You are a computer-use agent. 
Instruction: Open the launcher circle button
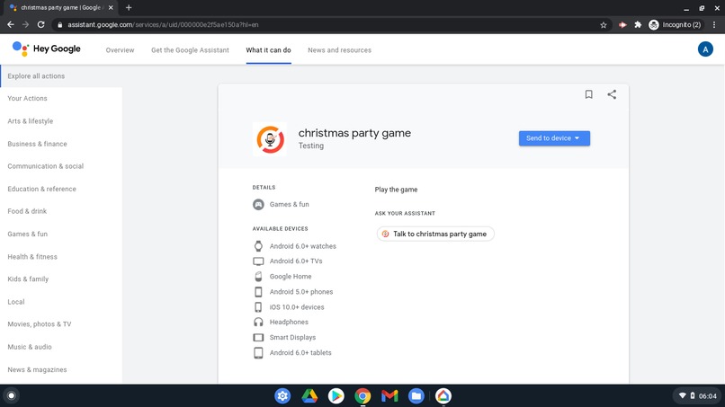point(12,396)
